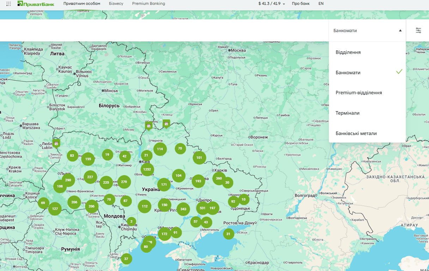Click the 360 cluster near Kharkiv
429x271 pixels.
[219, 179]
